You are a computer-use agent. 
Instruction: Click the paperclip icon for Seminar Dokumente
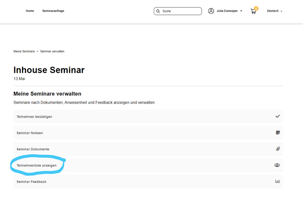(278, 149)
